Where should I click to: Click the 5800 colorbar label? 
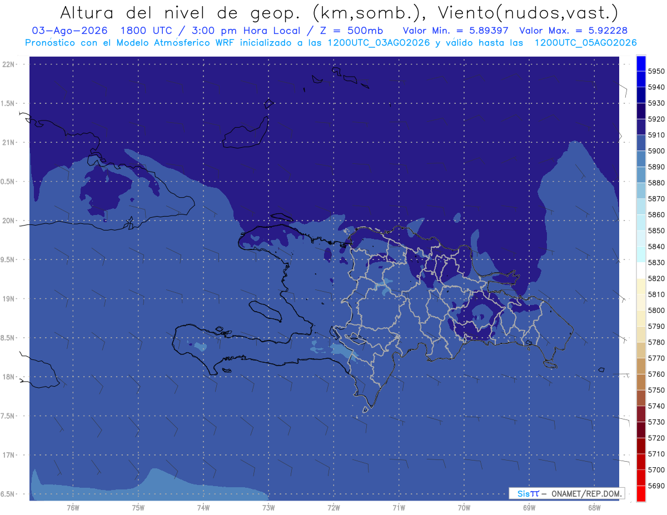coord(656,310)
